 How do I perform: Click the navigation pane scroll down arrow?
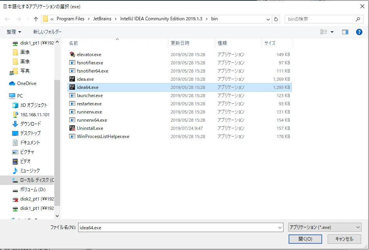coord(57,216)
